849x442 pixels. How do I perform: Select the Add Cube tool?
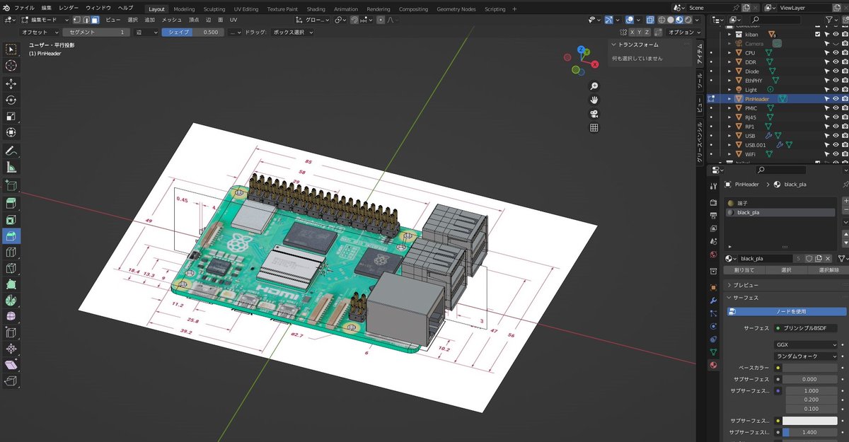tap(11, 185)
